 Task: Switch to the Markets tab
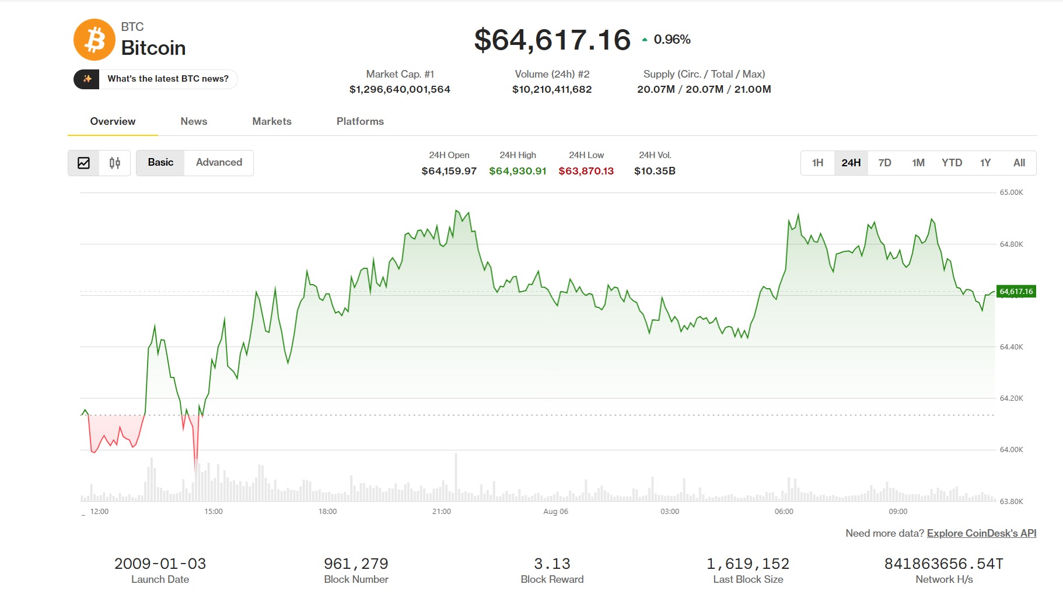[x=272, y=121]
